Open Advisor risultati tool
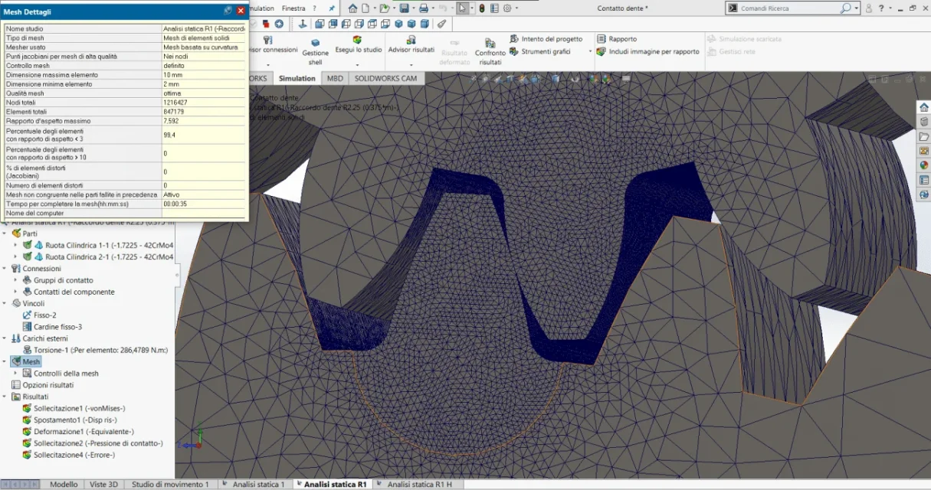The image size is (931, 490). coord(411,44)
